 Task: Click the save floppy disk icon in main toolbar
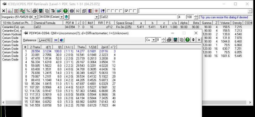coord(41,11)
